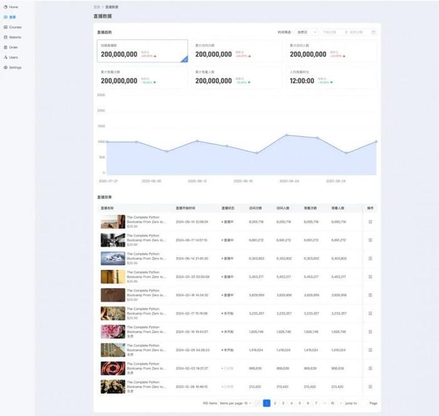Open the snowy mountain thumbnail in third row
The height and width of the screenshot is (416, 439).
113,259
